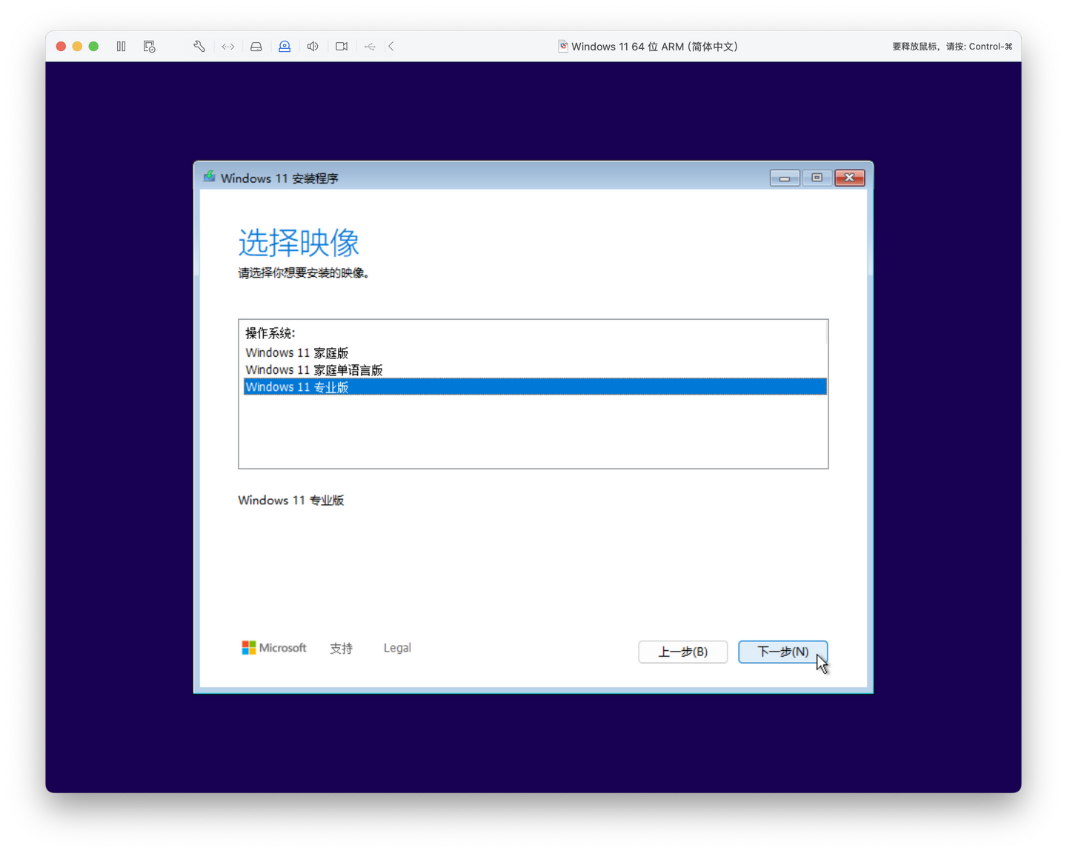Click the camera device icon
This screenshot has height=853, width=1067.
pos(342,47)
